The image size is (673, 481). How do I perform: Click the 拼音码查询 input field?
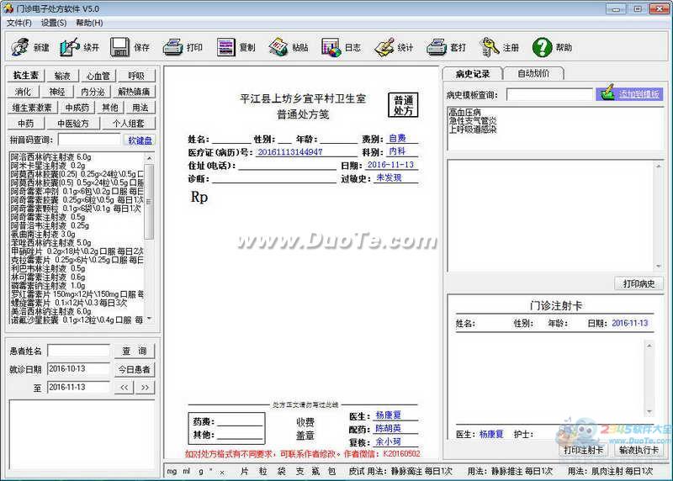tap(89, 140)
